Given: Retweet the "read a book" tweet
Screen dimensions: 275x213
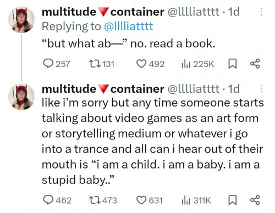Looking at the screenshot, I should coord(102,64).
